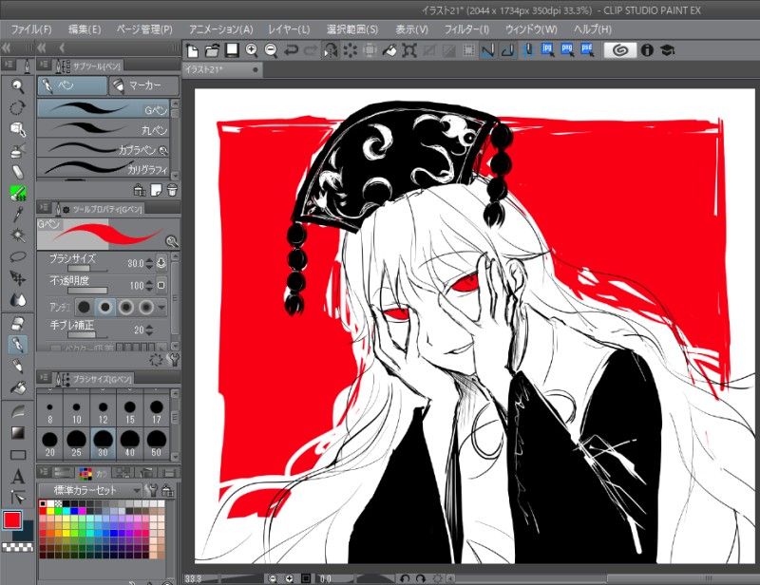Export as png using command bar icon
760x585 pixels.
[567, 50]
